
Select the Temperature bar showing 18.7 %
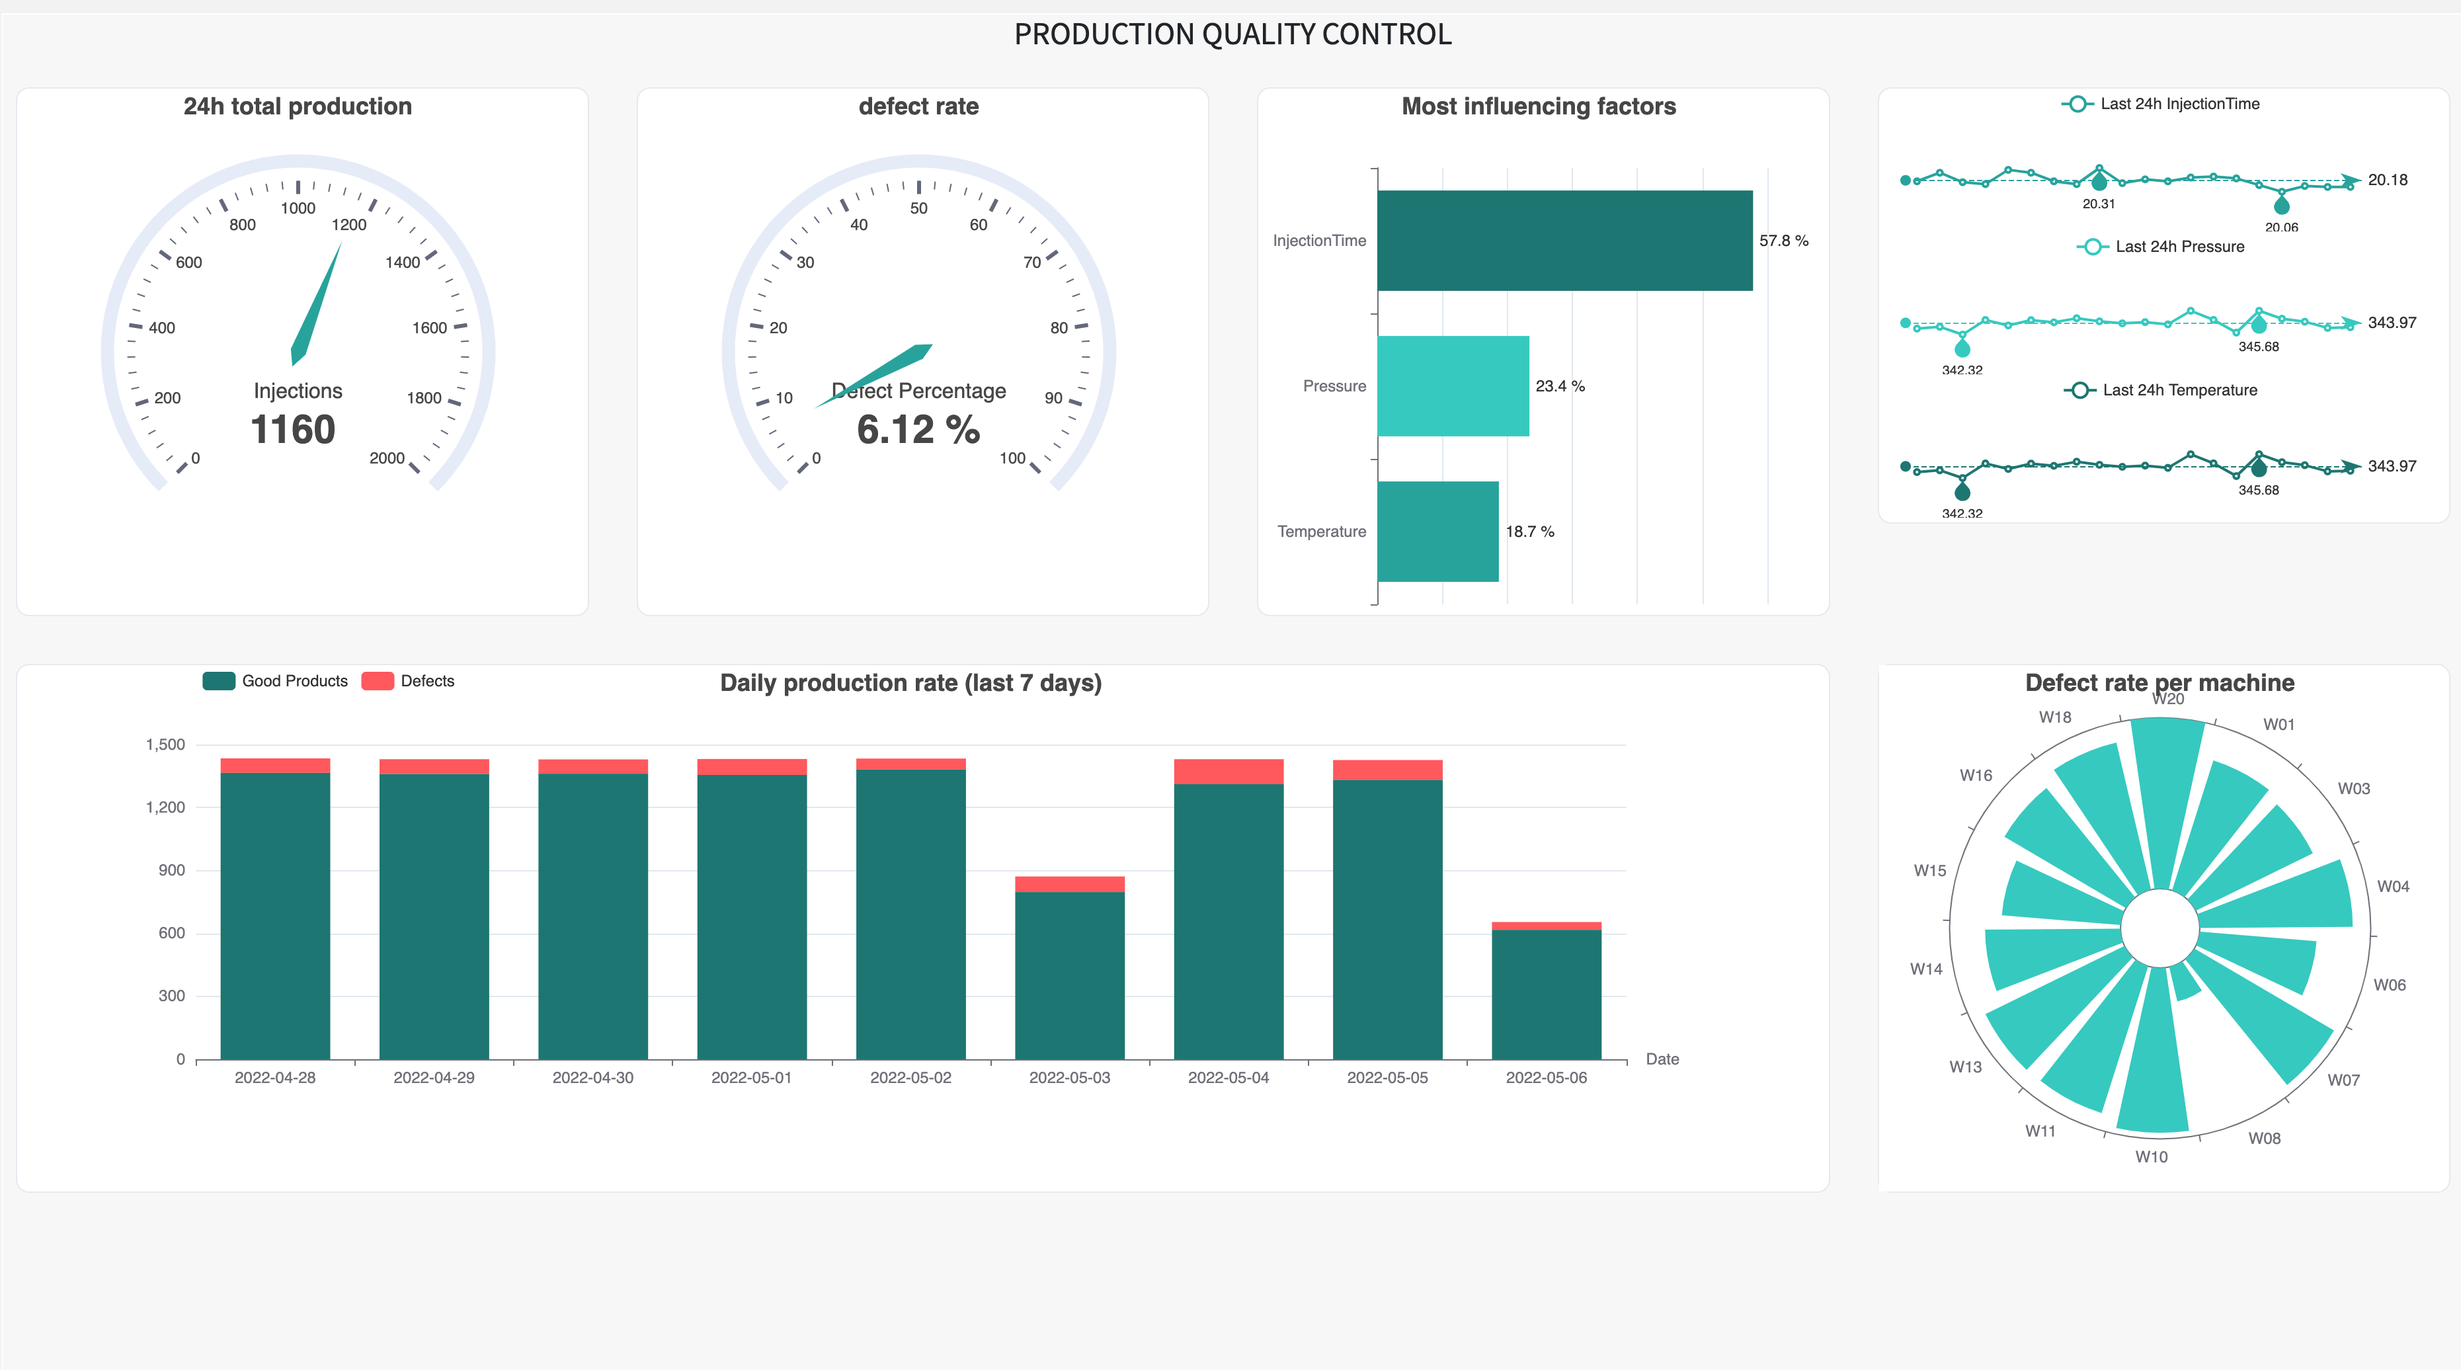1438,531
